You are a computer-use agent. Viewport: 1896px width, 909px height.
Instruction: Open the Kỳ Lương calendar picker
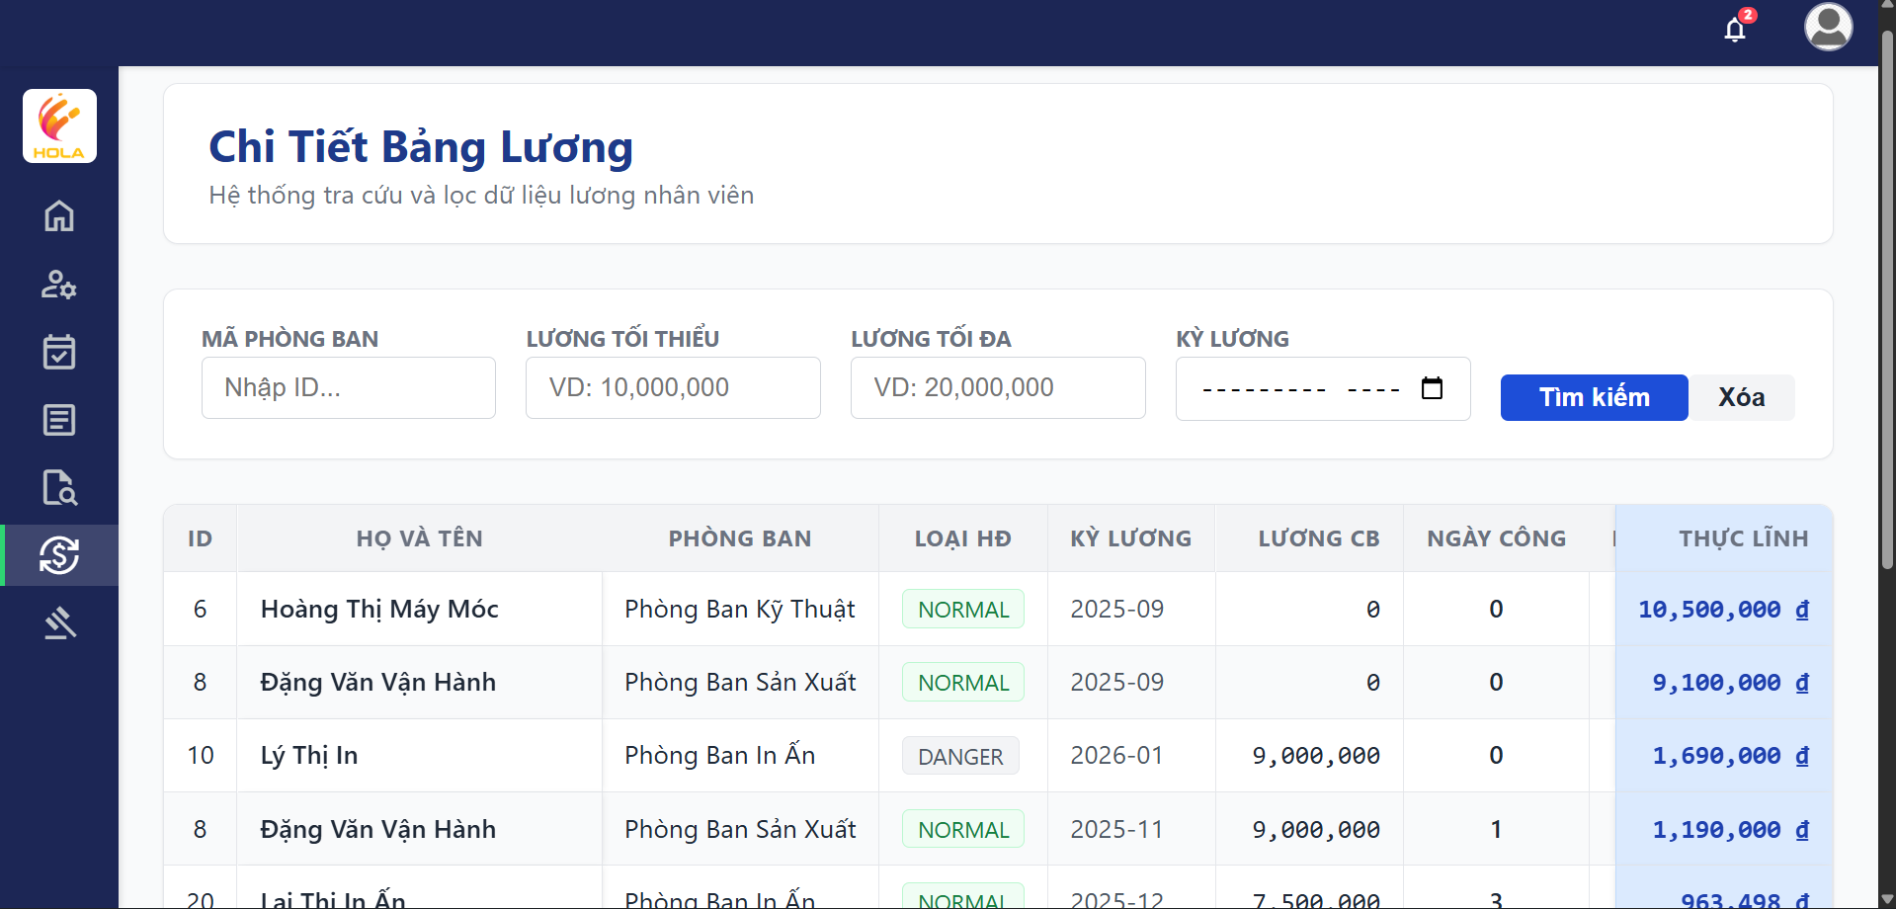coord(1432,388)
